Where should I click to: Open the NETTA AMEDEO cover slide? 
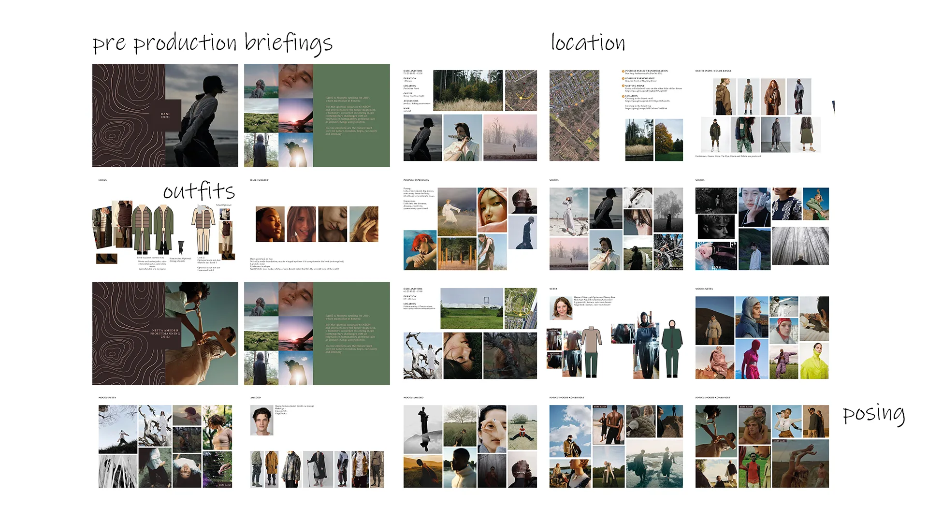165,333
